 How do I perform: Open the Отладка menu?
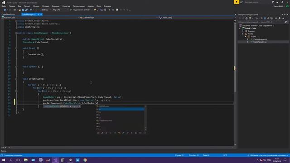(x=45, y=6)
